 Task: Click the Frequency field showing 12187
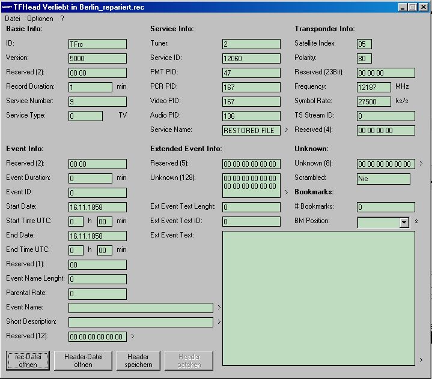pos(374,88)
